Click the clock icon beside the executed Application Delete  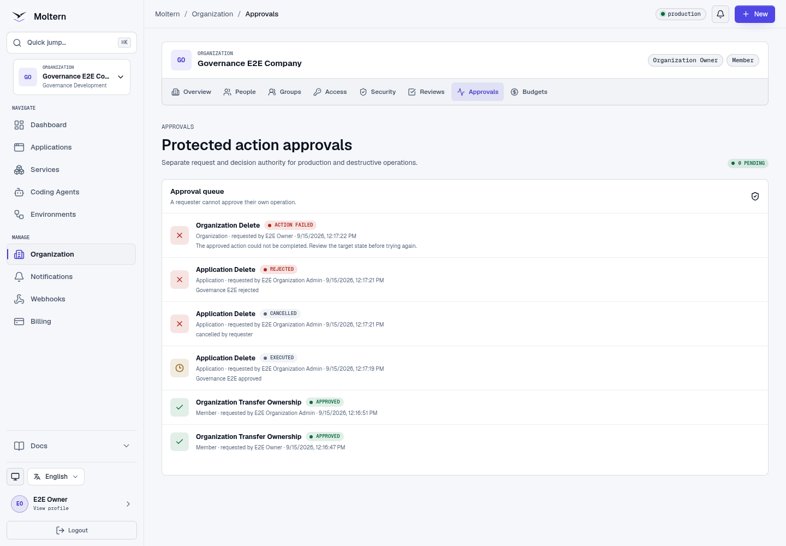click(180, 368)
